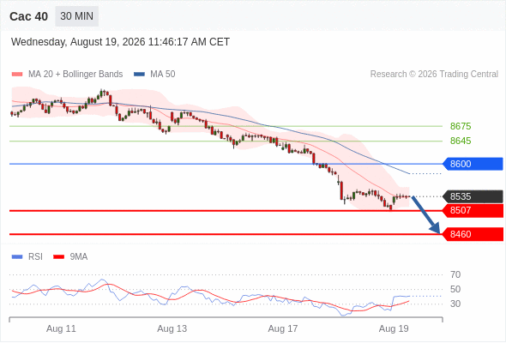
Task: Click the red 8507 support tag
Action: point(473,210)
